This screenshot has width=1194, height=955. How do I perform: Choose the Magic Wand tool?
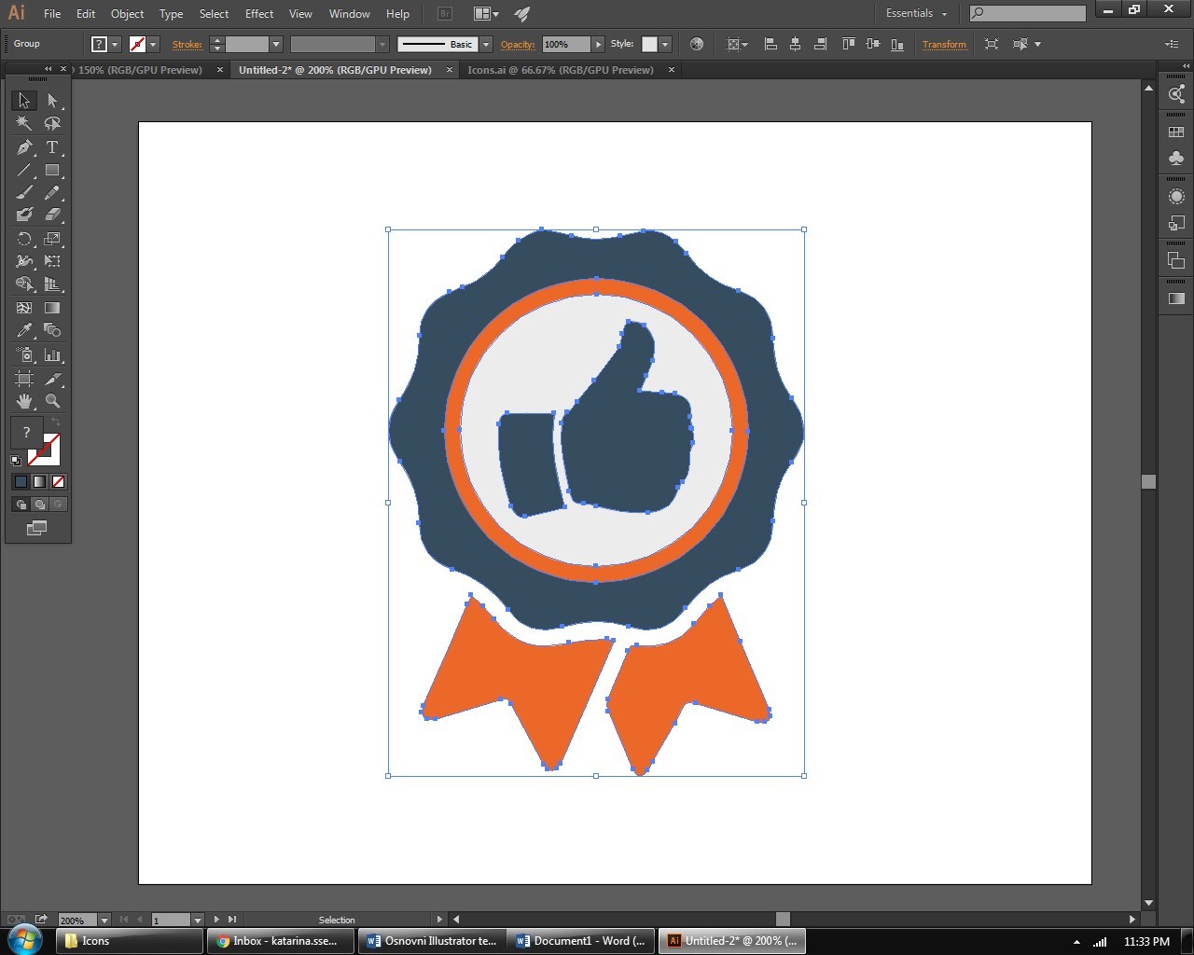(x=24, y=123)
